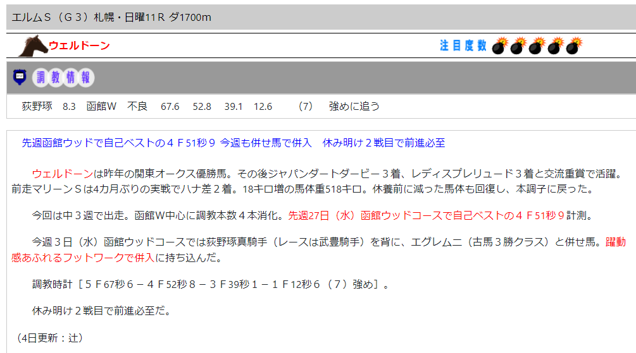636x353 pixels.
Task: Click the fourth bomb rating icon
Action: [556, 45]
